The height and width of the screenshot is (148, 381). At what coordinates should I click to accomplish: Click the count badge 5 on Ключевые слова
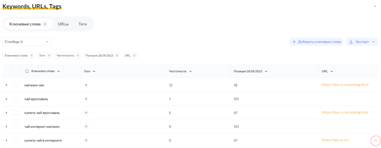point(45,24)
